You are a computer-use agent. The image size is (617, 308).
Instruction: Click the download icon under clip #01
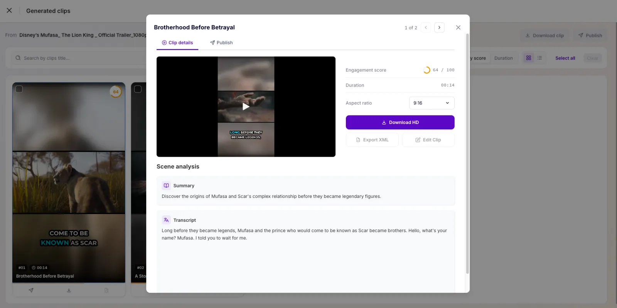[x=69, y=290]
